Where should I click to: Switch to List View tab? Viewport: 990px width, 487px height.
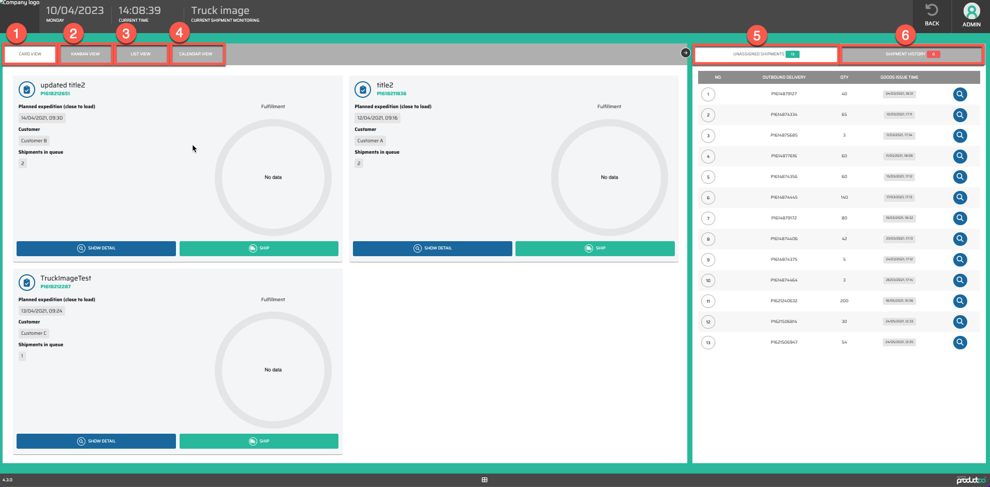[x=141, y=54]
